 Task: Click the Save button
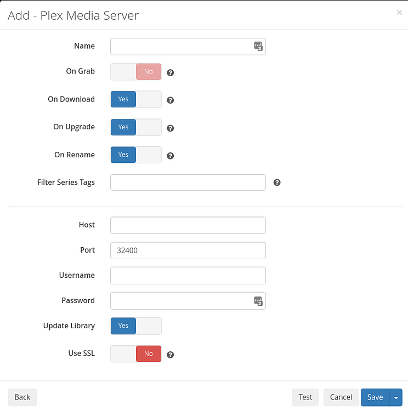tap(375, 397)
